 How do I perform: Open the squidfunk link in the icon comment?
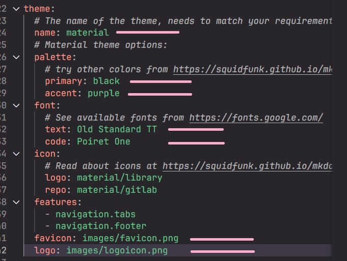point(248,166)
